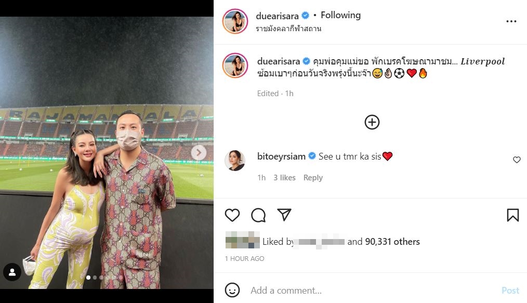Viewport: 527px width, 303px height.
Task: Save post with bookmark icon
Action: tap(512, 215)
